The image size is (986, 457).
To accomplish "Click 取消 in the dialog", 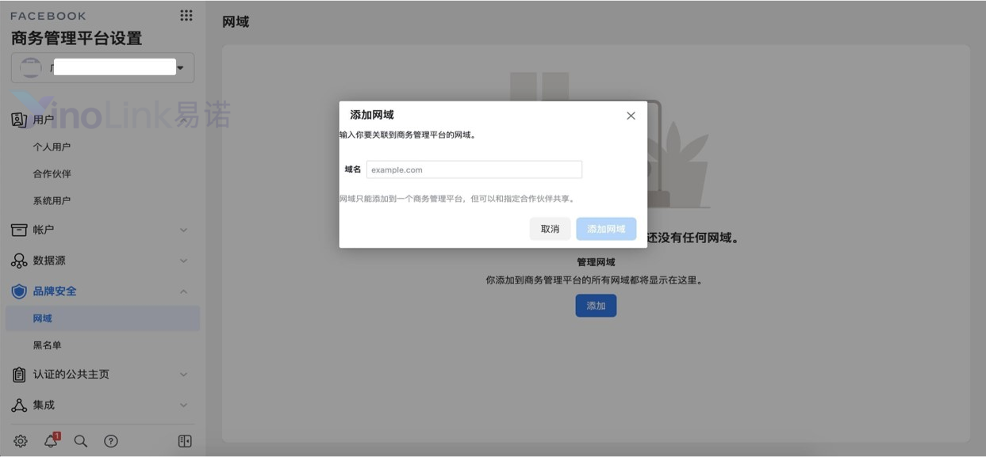I will point(550,229).
